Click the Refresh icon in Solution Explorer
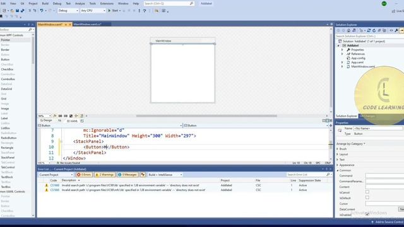404x227 pixels. click(374, 30)
